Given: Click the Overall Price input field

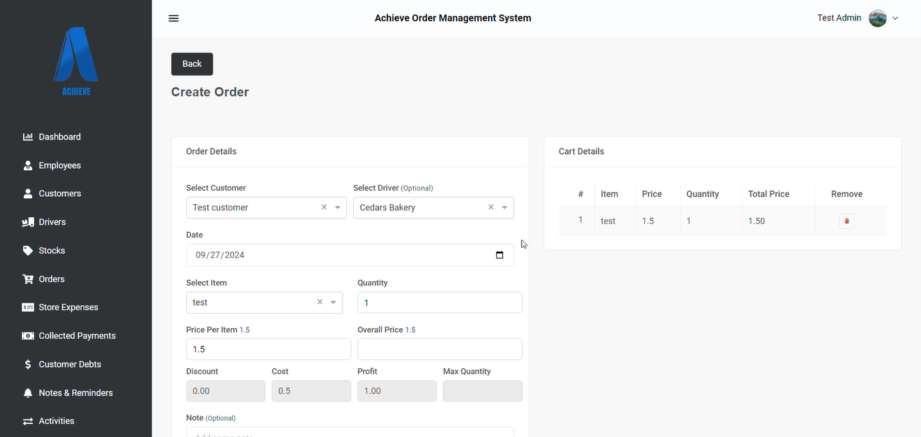Looking at the screenshot, I should pos(440,349).
